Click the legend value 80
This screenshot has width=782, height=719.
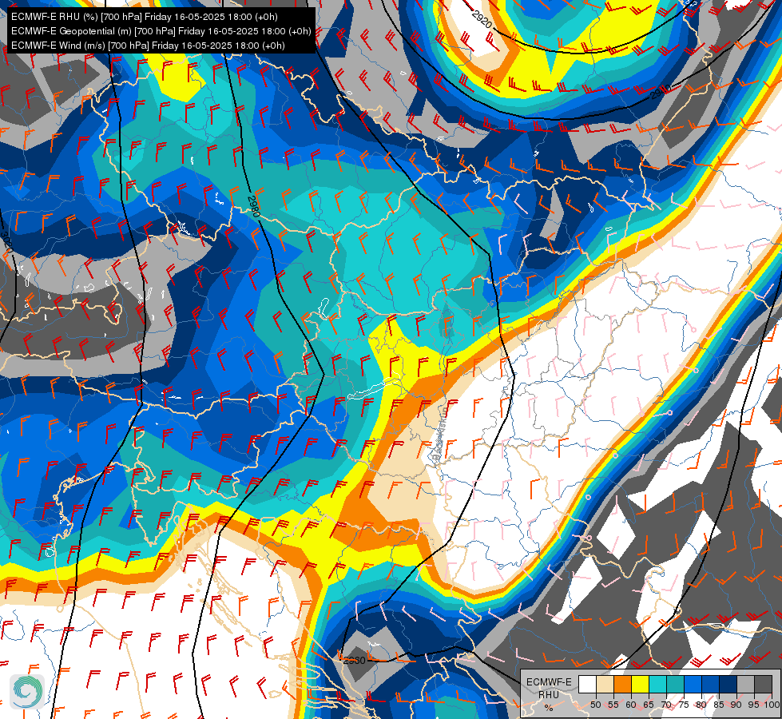coord(701,705)
